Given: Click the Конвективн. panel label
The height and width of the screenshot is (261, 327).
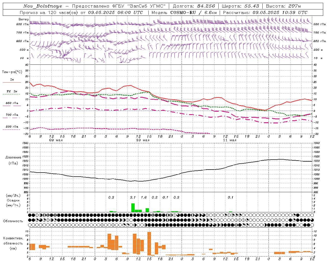Looking at the screenshot, I should 13,238.
